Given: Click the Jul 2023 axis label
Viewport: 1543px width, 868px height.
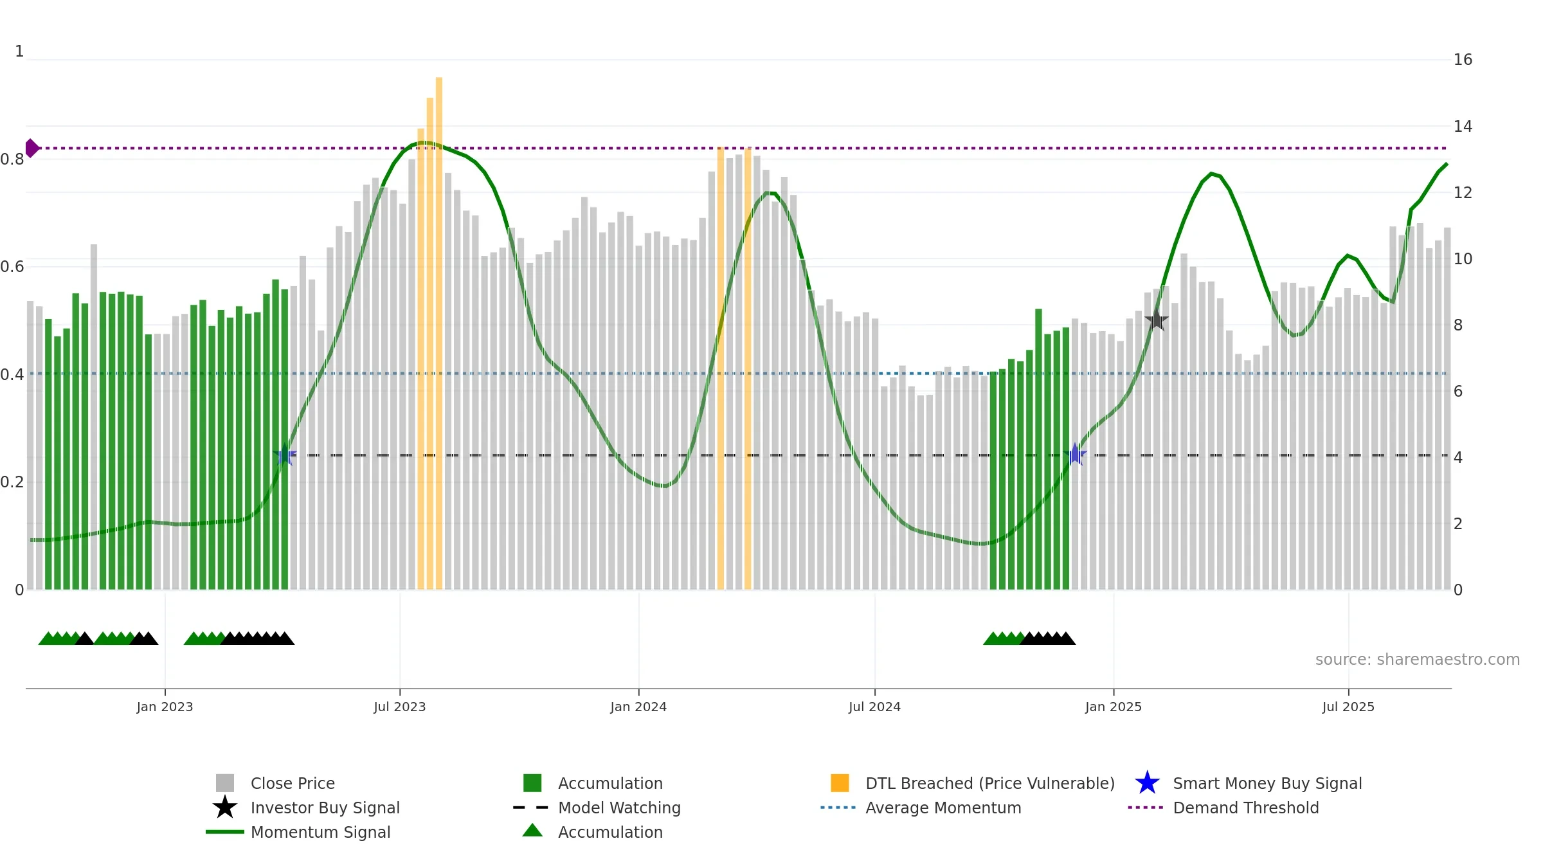Looking at the screenshot, I should click(400, 707).
